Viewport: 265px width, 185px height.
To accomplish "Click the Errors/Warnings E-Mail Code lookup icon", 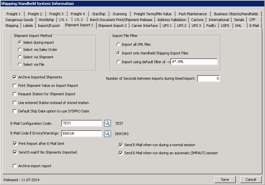I will click(107, 133).
